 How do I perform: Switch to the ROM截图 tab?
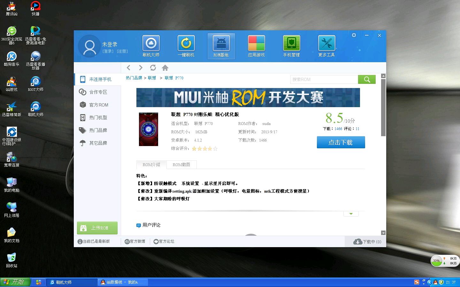[181, 165]
